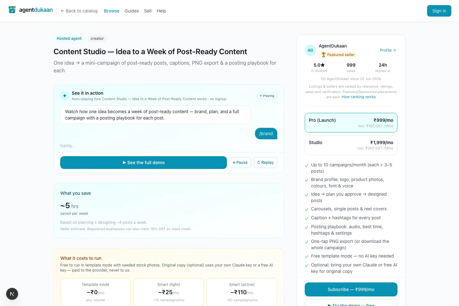Click the agentdukaan logo icon
Screen dimensions: 459x306
[x=12, y=10]
